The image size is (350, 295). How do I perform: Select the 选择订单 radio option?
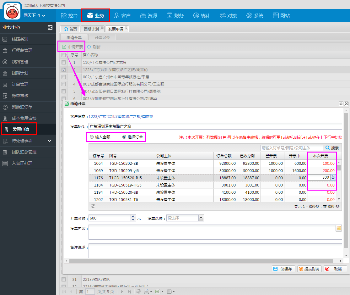coord(124,137)
